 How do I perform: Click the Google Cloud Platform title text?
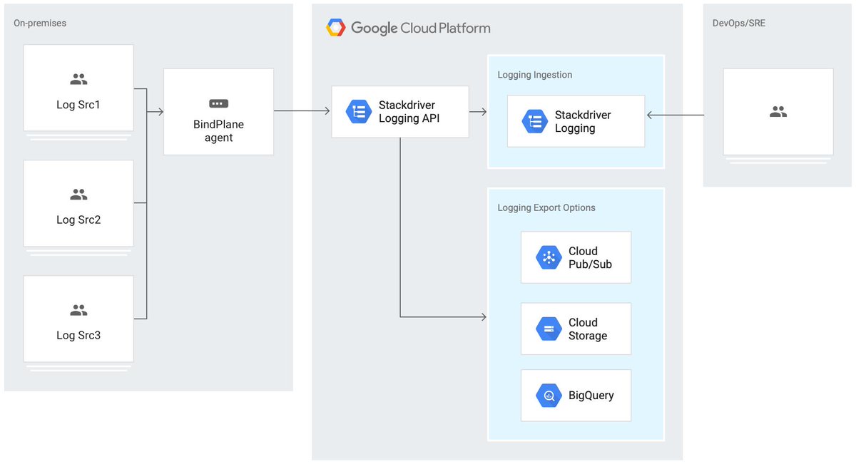(x=421, y=29)
